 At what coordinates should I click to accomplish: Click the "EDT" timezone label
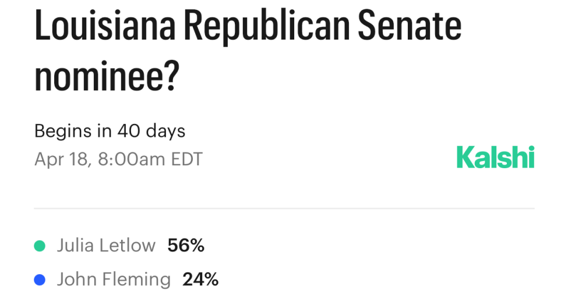(186, 159)
